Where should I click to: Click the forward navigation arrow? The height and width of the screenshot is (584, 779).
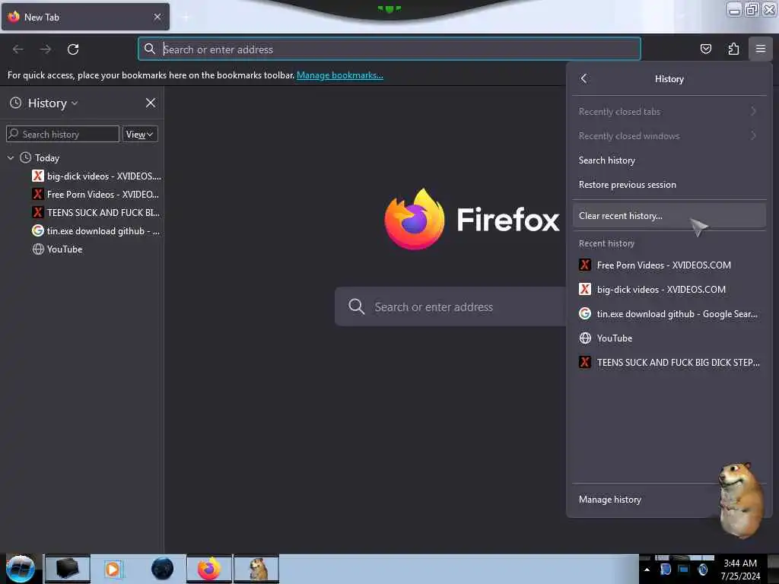tap(46, 49)
